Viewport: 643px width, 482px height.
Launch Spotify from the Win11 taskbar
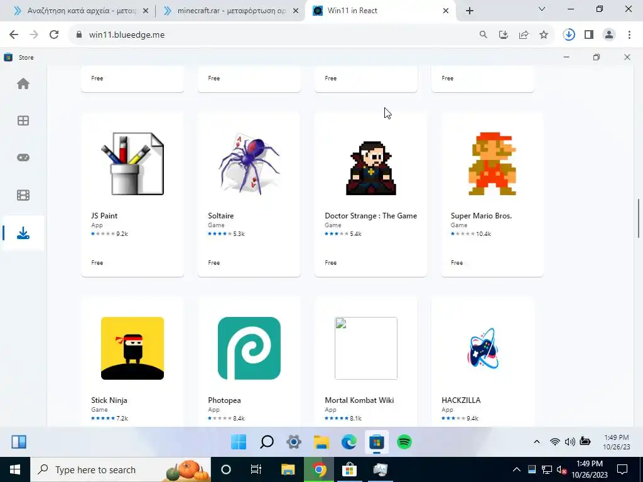pos(404,442)
